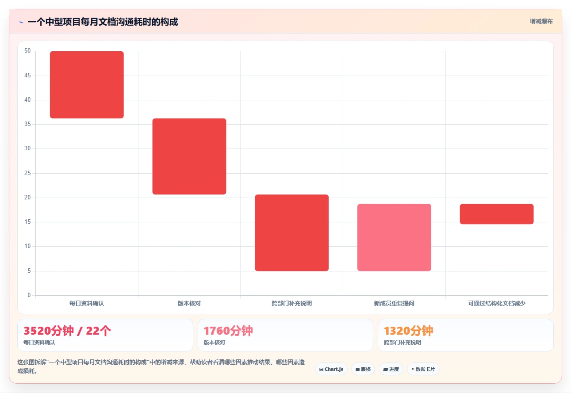Click the x-axis label 跨部门补充说明

(x=292, y=303)
